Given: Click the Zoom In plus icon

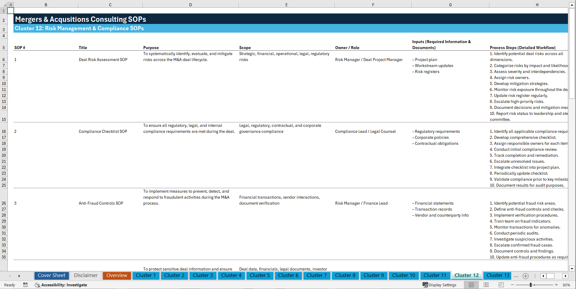Looking at the screenshot, I should tap(557, 285).
